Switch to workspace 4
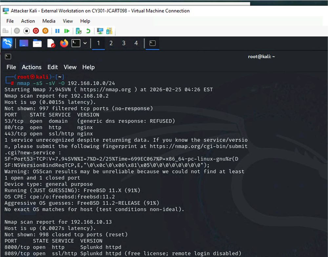This screenshot has width=328, height=257. (136, 43)
